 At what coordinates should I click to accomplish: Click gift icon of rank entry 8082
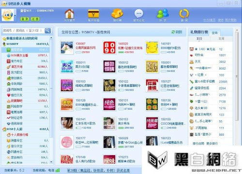192,68
